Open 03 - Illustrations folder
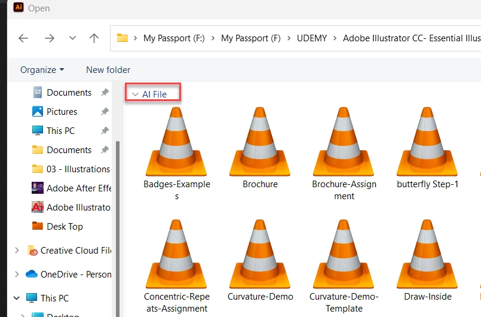Screen dimensions: 481x317 point(78,169)
